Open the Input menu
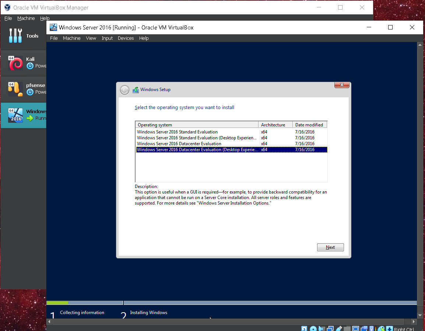The height and width of the screenshot is (331, 425). coord(107,38)
